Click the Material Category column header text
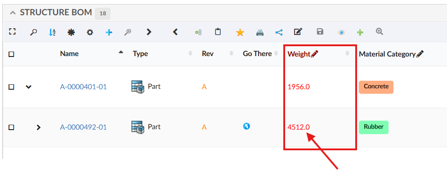Image resolution: width=447 pixels, height=170 pixels. [x=387, y=54]
